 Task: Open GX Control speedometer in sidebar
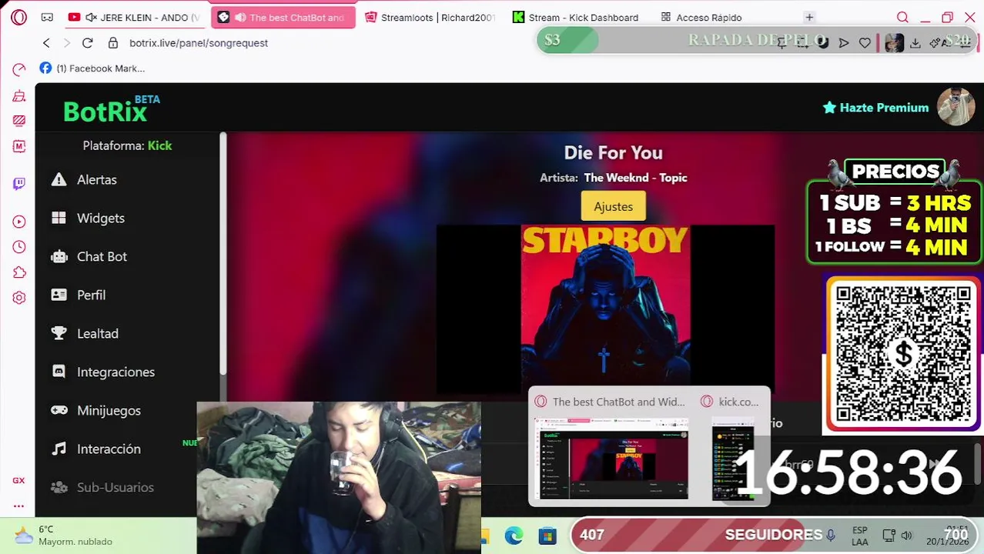tap(19, 70)
